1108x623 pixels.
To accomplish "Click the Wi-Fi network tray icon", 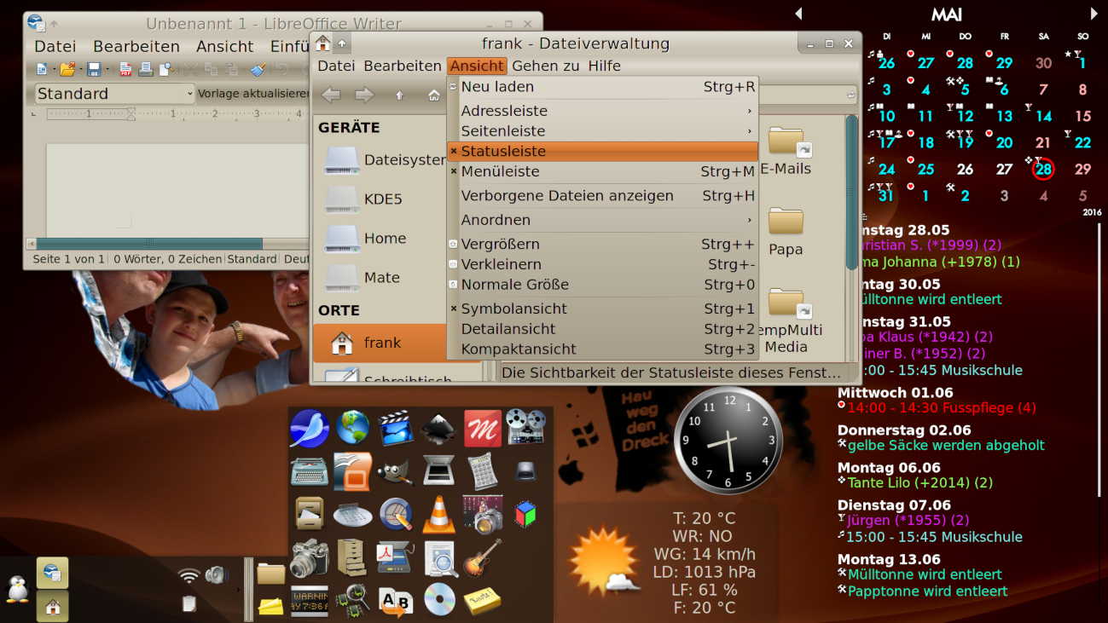I will click(189, 575).
